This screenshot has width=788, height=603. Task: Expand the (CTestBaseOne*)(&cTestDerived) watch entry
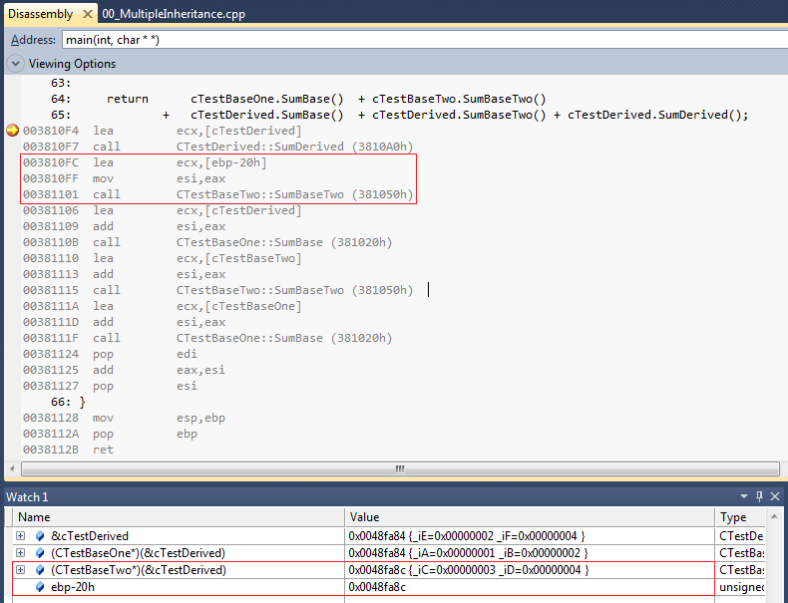point(20,553)
